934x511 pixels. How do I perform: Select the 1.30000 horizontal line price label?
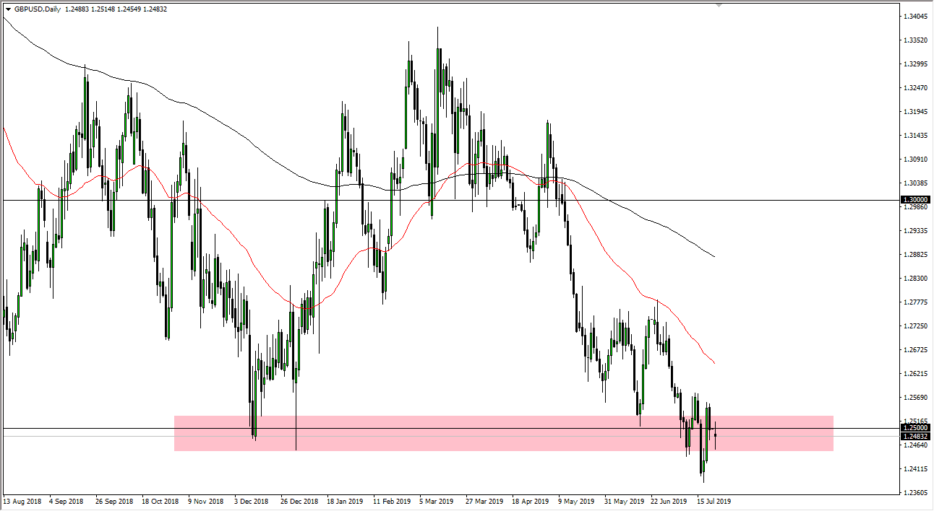point(916,199)
